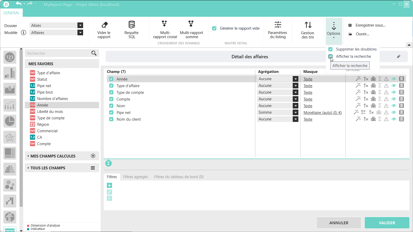Open Paramètres du listing settings
Screen dimensions: 413x232
click(277, 25)
